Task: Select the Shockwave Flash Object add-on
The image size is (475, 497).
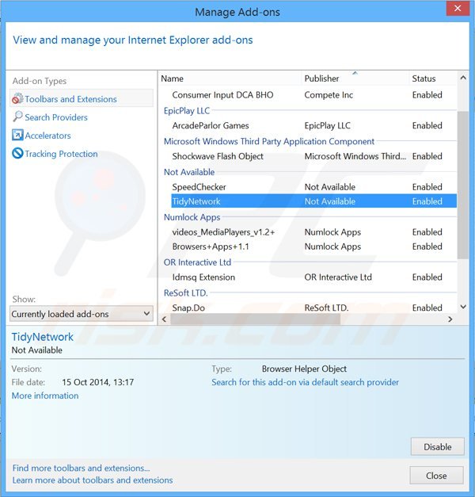Action: (313, 156)
